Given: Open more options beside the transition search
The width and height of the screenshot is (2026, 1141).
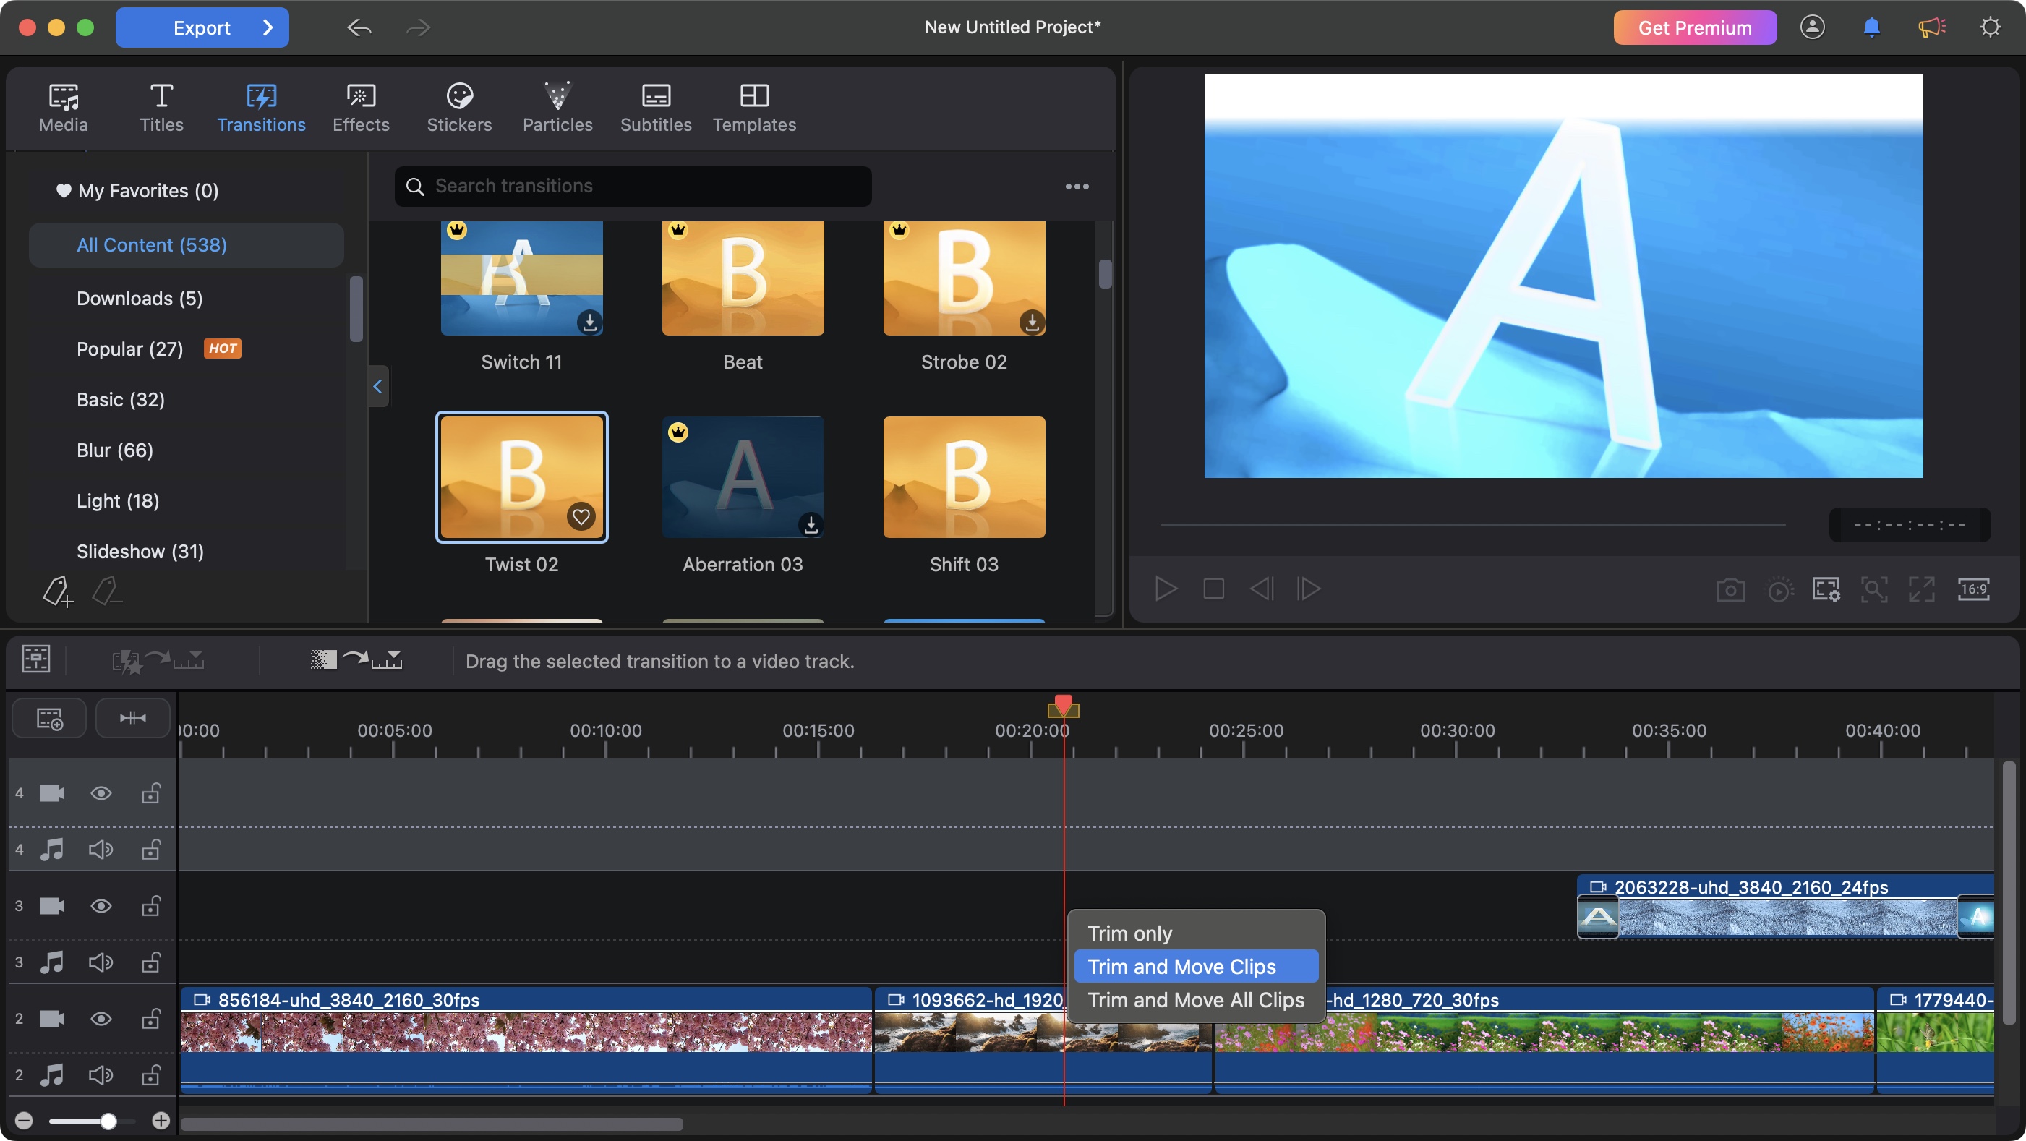Looking at the screenshot, I should coord(1077,187).
